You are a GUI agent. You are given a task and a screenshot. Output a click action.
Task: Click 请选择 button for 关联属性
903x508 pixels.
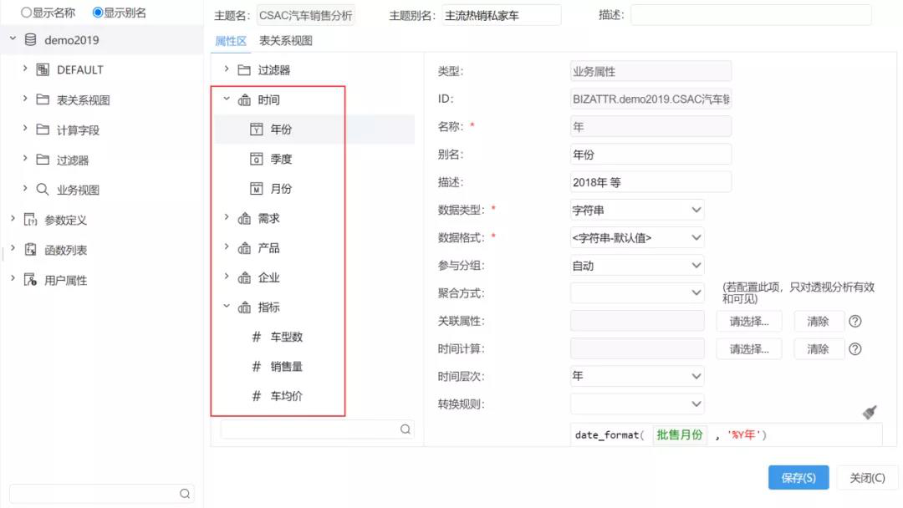pyautogui.click(x=749, y=321)
